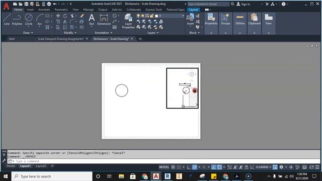This screenshot has width=322, height=181.
Task: Select the Line tool
Action: (7, 20)
